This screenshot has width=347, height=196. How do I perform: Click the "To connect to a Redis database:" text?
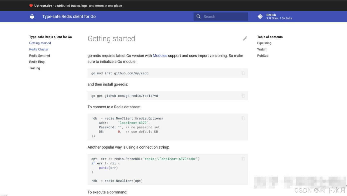tap(114, 107)
